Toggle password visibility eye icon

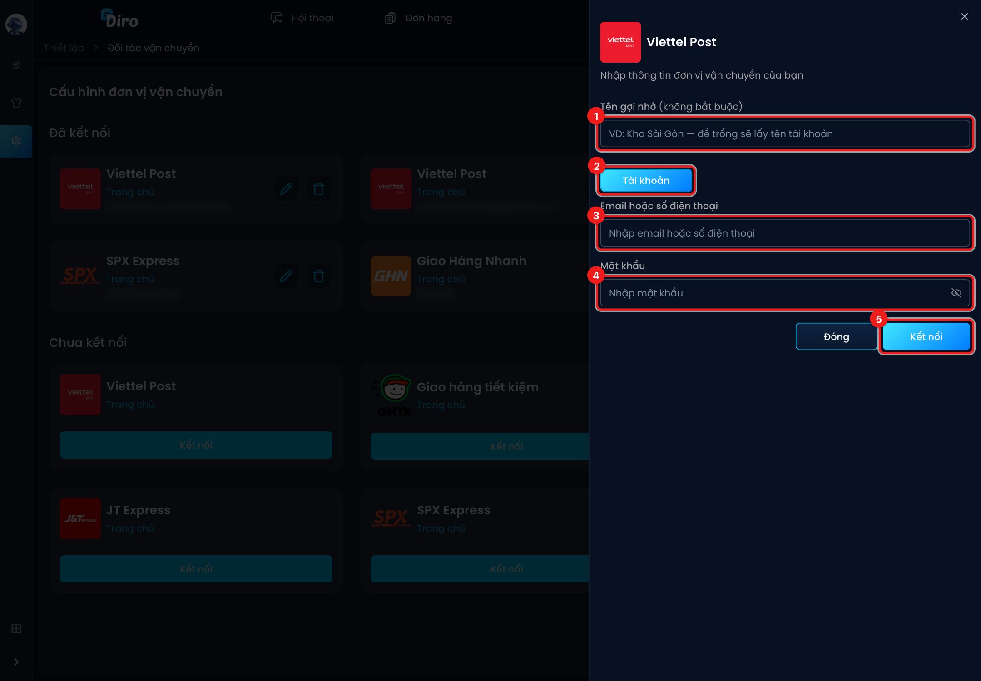click(956, 293)
